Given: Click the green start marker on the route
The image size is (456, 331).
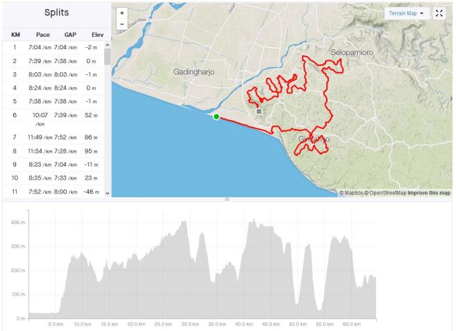Looking at the screenshot, I should point(217,117).
